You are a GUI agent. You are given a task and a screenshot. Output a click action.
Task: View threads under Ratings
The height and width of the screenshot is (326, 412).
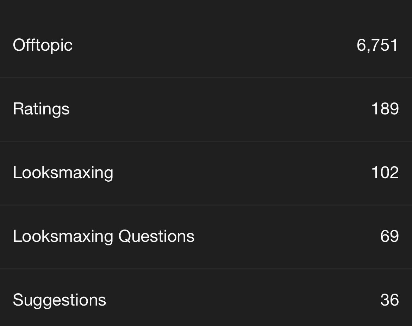tap(206, 109)
